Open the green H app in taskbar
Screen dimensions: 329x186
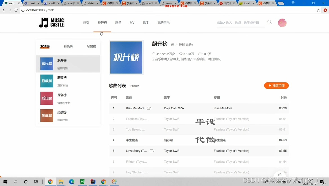point(82,182)
